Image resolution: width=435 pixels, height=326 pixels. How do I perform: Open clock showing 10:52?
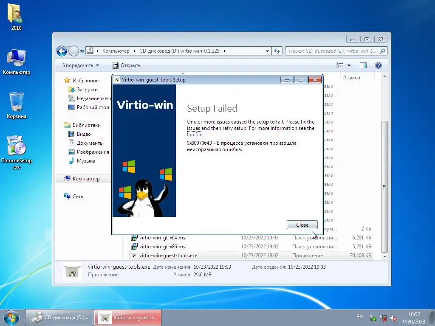pos(414,318)
